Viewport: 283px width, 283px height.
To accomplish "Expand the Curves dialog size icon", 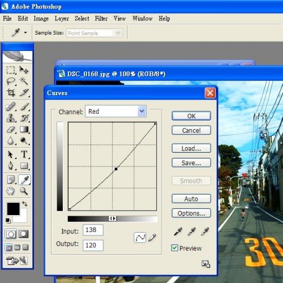I will click(205, 264).
